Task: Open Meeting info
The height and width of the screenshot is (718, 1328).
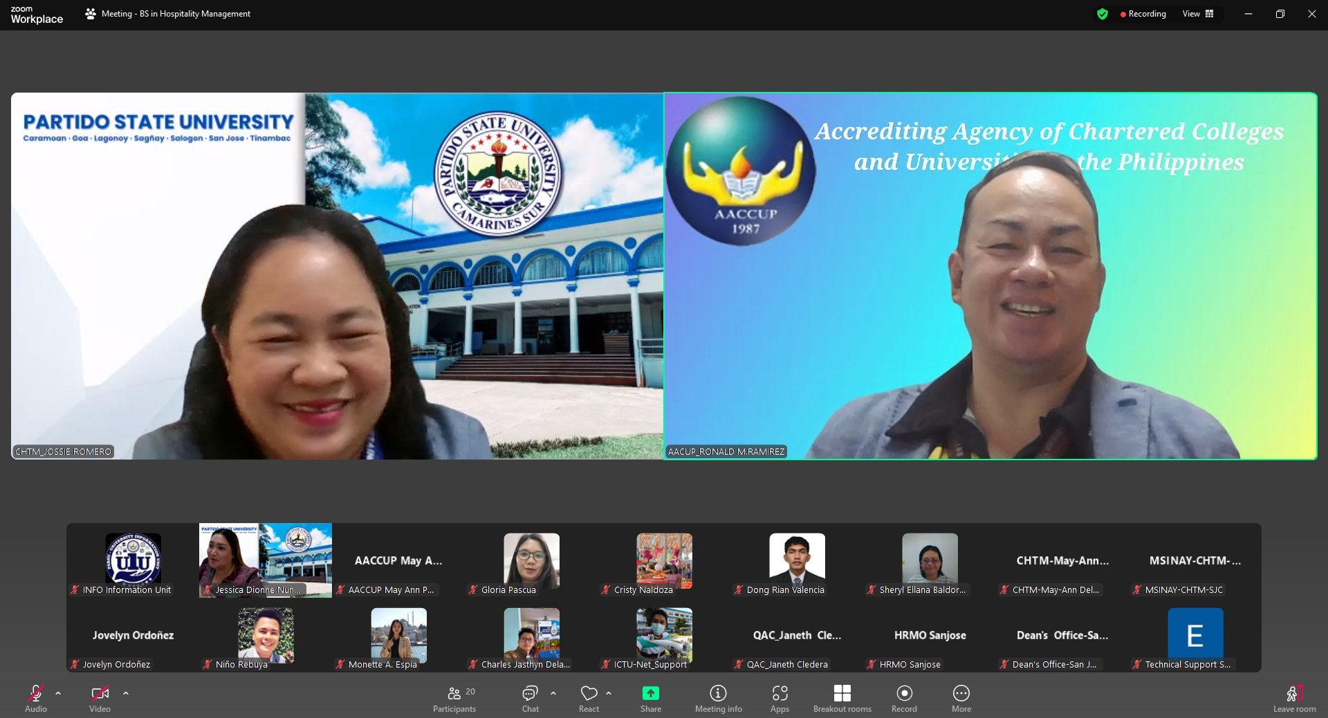Action: point(719,699)
